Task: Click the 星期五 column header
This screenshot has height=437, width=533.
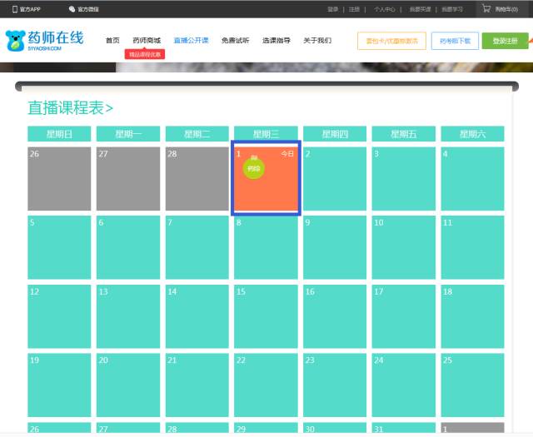Action: pos(403,134)
